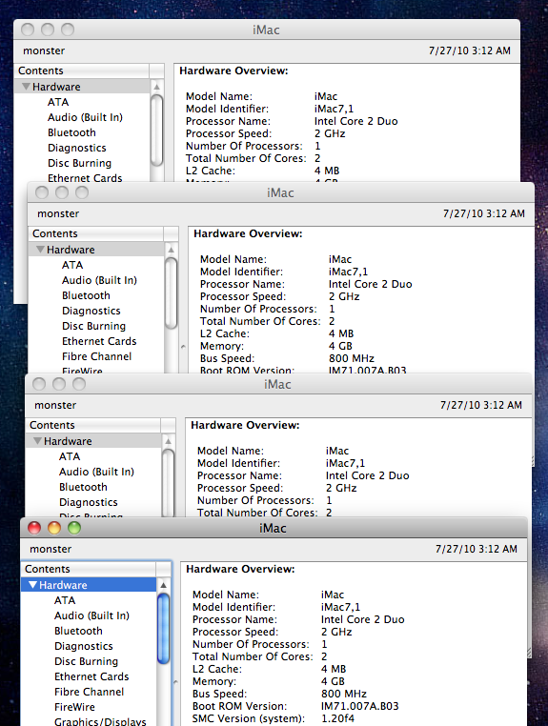548x726 pixels.
Task: Click the scroll-up arrow in the rearmost window's sidebar
Action: (156, 87)
